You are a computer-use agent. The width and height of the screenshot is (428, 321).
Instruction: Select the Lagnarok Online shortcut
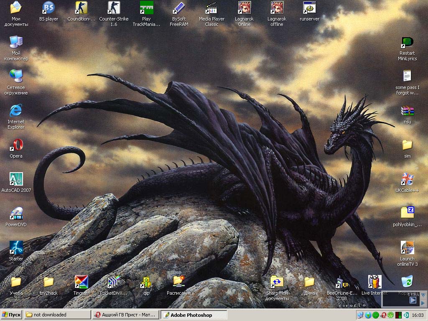pyautogui.click(x=244, y=14)
